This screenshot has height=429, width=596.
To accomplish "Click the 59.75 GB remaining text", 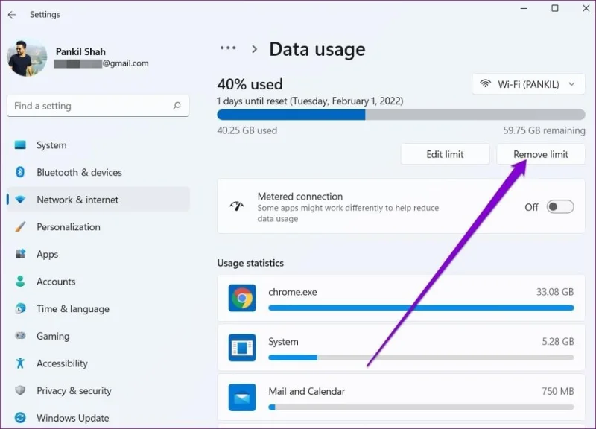I will (545, 130).
